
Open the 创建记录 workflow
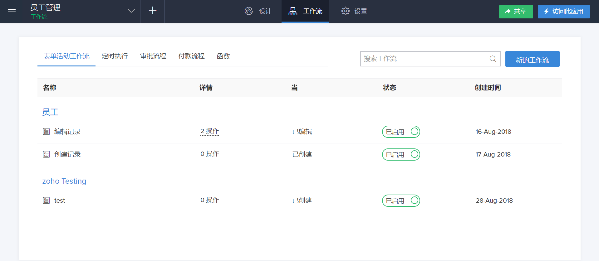click(67, 154)
